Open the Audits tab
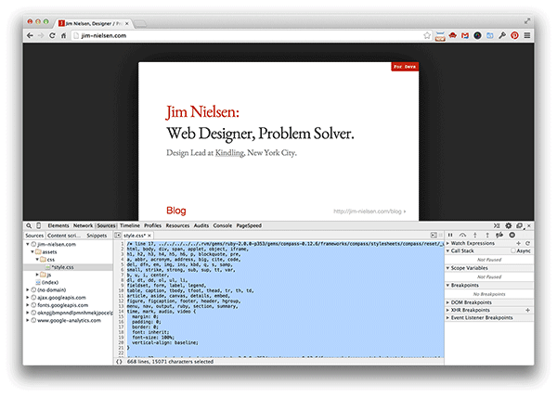Screen dimensions: 557x397 201,225
